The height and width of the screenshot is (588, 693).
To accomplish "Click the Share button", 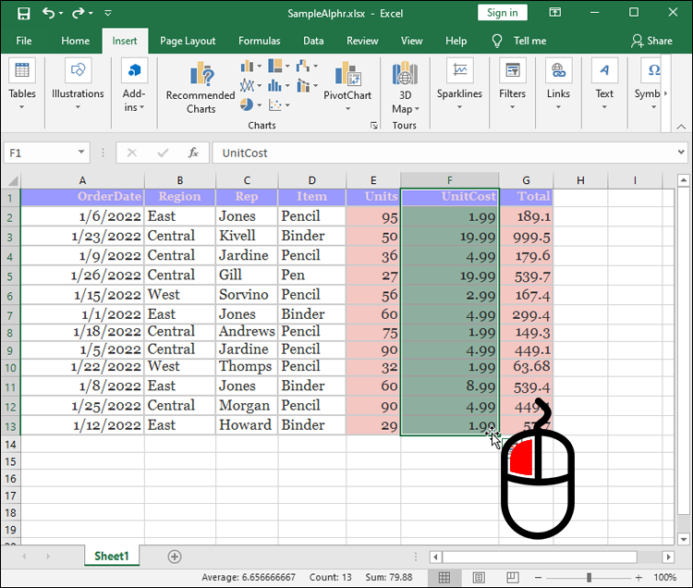I will [652, 41].
